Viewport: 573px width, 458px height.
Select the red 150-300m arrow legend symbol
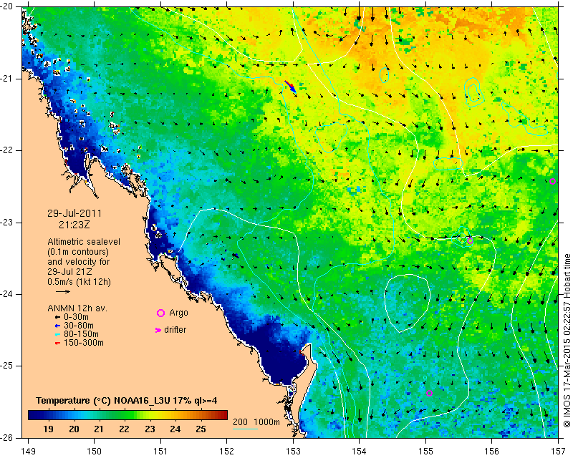coord(57,343)
